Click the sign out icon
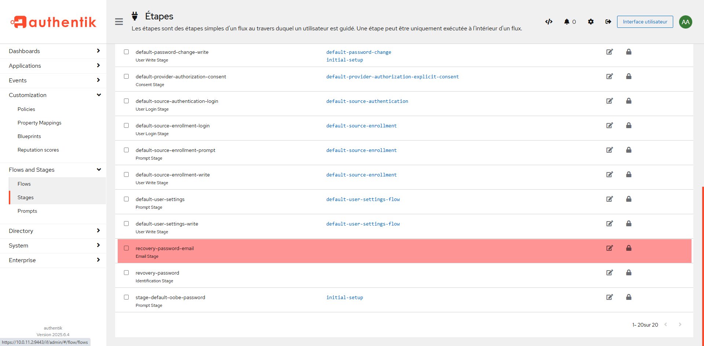 point(608,22)
